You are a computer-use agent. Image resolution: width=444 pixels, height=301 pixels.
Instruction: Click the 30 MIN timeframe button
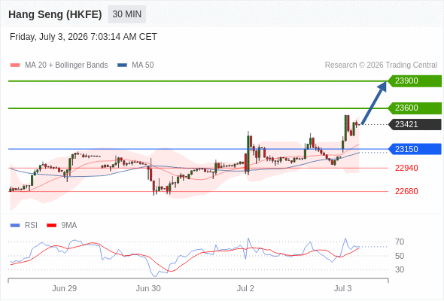click(127, 14)
